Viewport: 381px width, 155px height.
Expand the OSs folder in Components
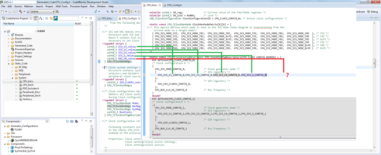[6, 133]
